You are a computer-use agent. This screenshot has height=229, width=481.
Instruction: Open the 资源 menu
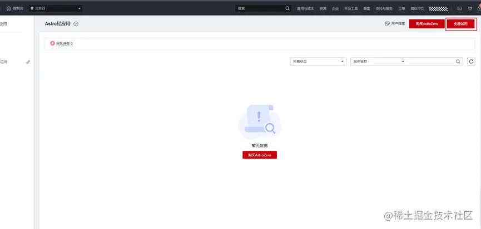click(323, 8)
